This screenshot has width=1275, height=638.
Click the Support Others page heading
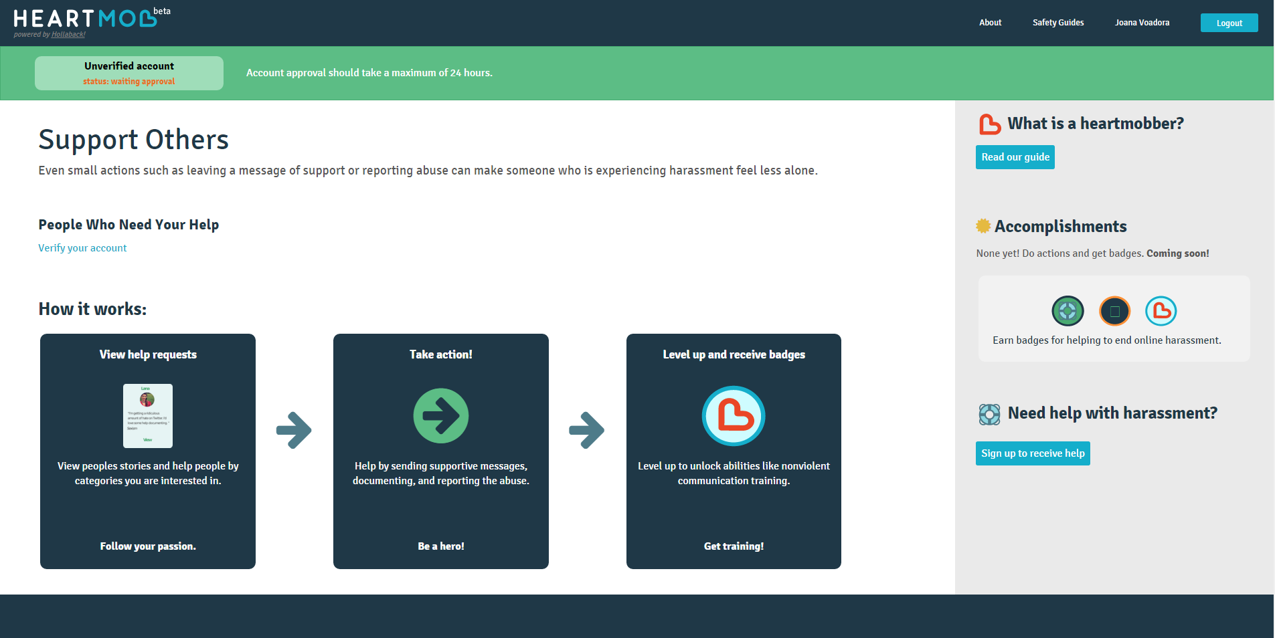[134, 140]
